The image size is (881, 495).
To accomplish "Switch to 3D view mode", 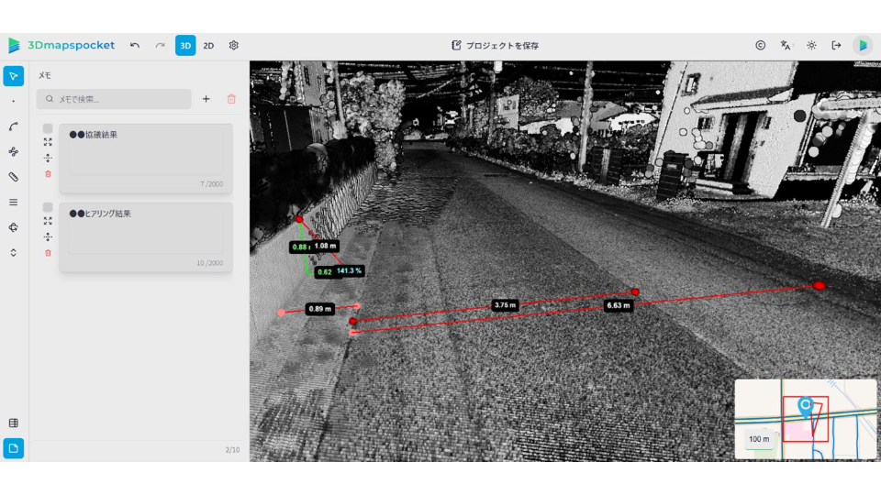I will 185,45.
